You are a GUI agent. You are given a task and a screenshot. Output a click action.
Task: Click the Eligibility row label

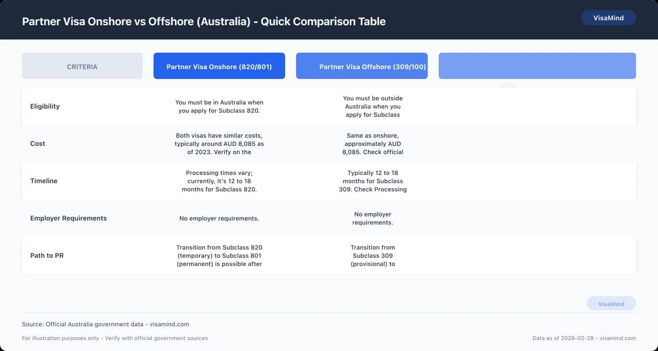[45, 106]
